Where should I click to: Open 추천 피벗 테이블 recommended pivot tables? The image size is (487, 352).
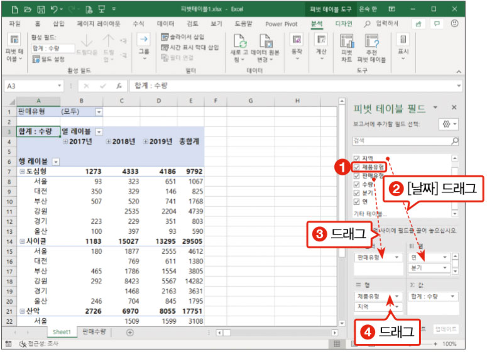(371, 48)
